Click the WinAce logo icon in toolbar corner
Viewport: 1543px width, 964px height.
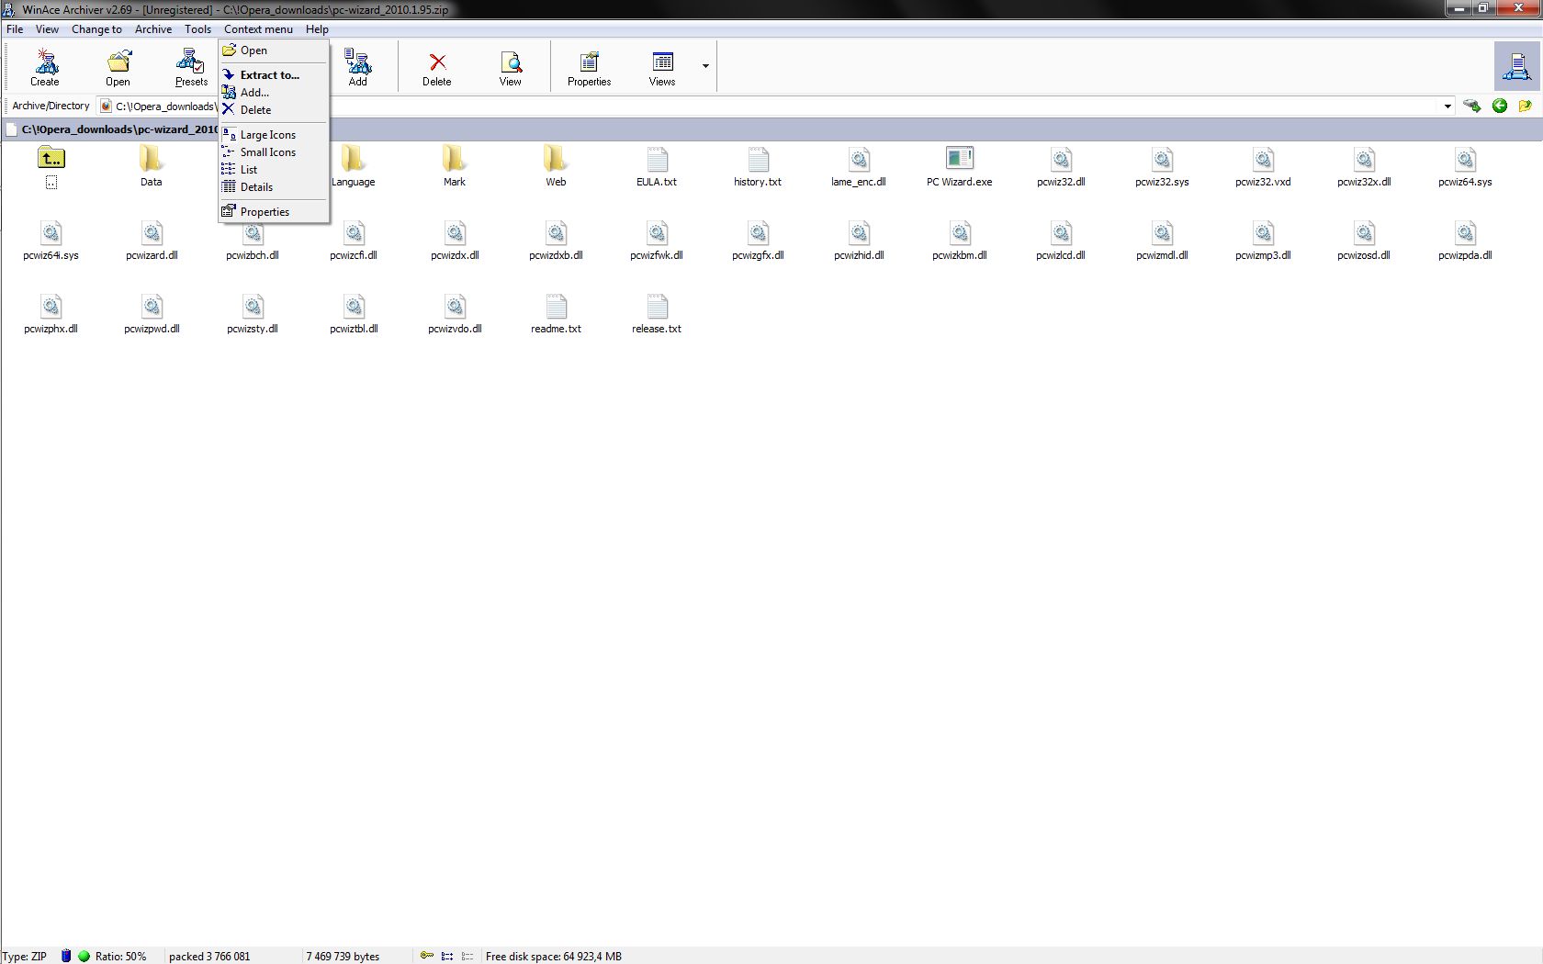[1516, 66]
